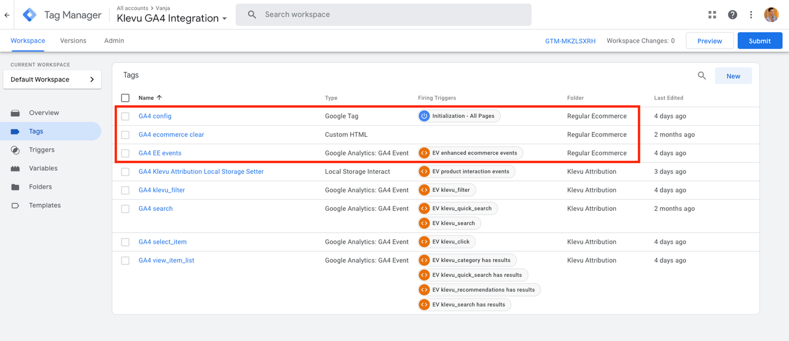Click the Overview briefcase icon
789x341 pixels.
pos(15,113)
